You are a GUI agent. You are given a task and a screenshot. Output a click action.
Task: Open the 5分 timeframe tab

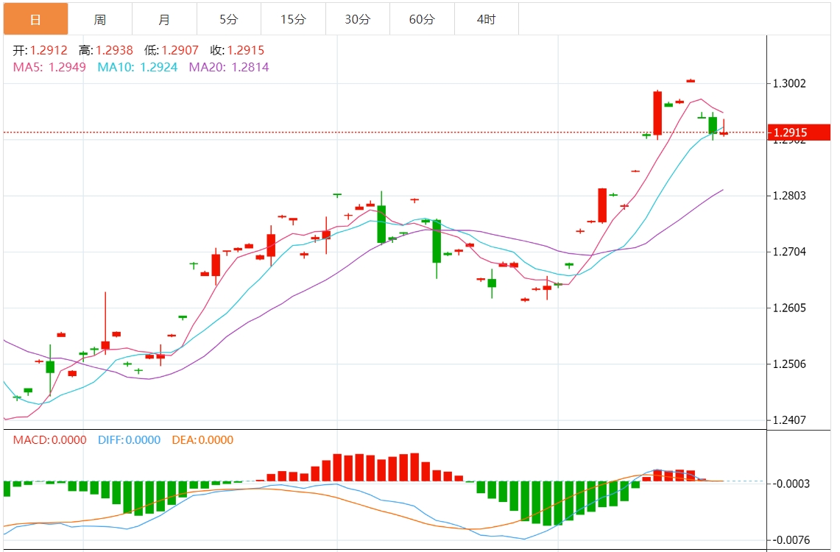[229, 19]
